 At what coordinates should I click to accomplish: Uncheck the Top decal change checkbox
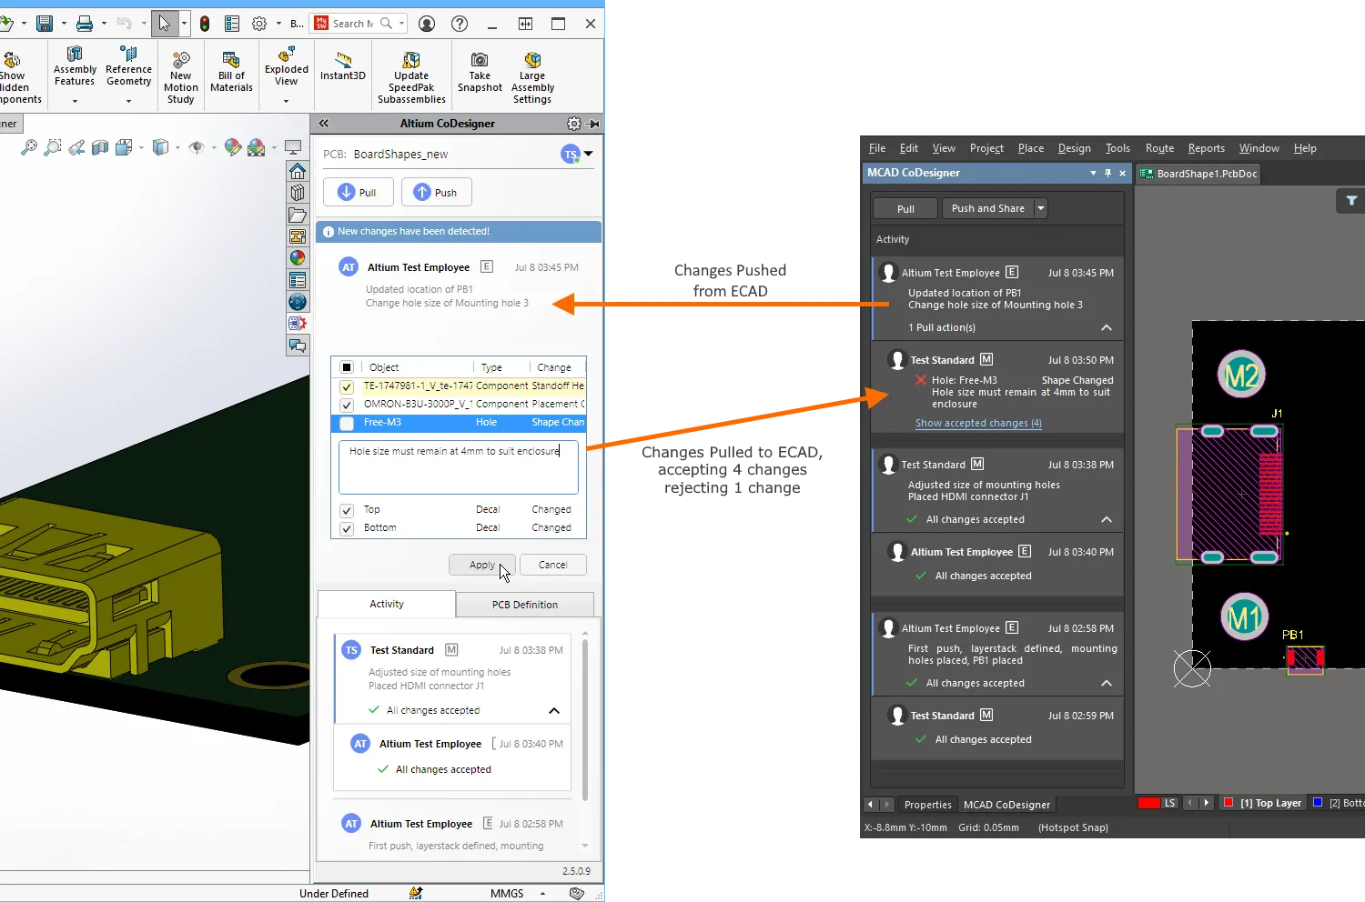(x=347, y=510)
